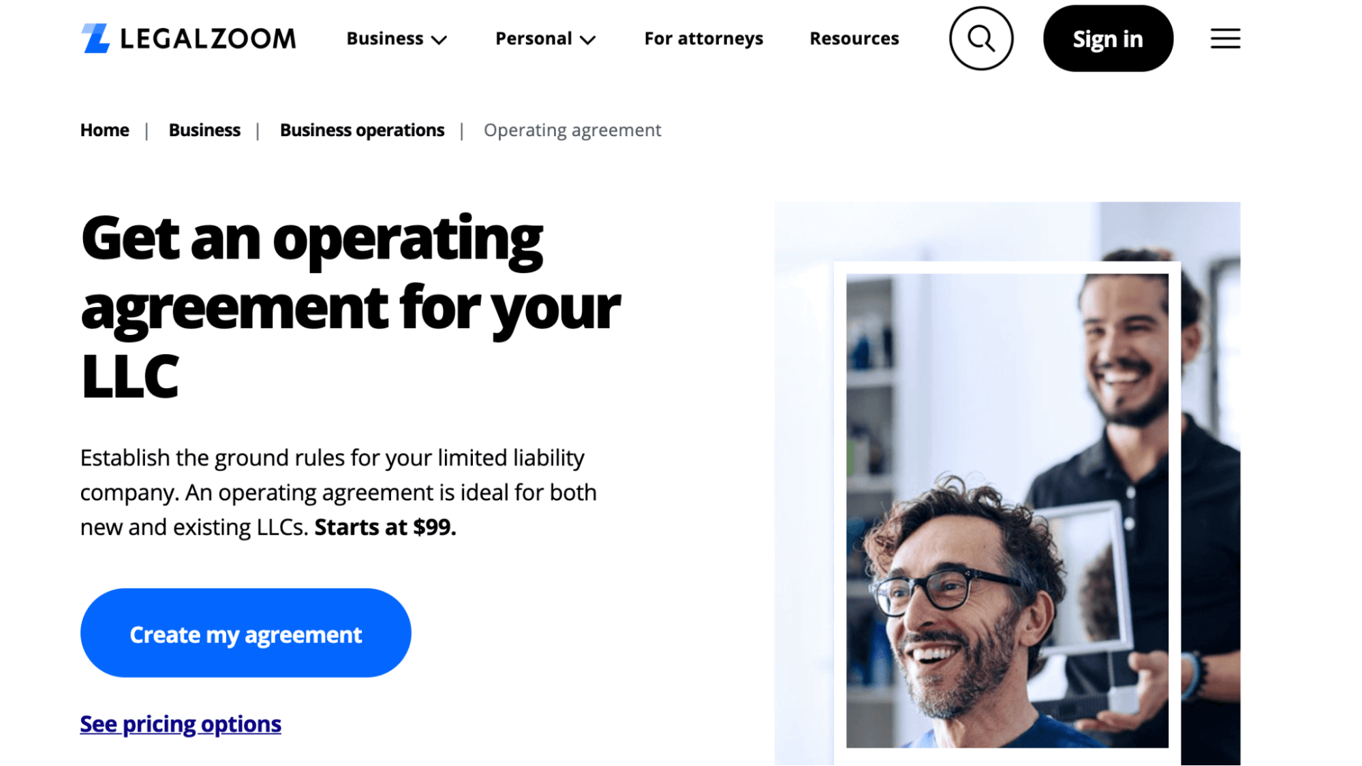This screenshot has height=766, width=1362.
Task: Navigate to Business operations breadcrumb
Action: click(362, 130)
